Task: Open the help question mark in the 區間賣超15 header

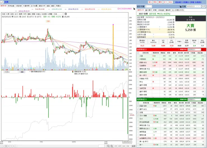Action: click(x=179, y=99)
